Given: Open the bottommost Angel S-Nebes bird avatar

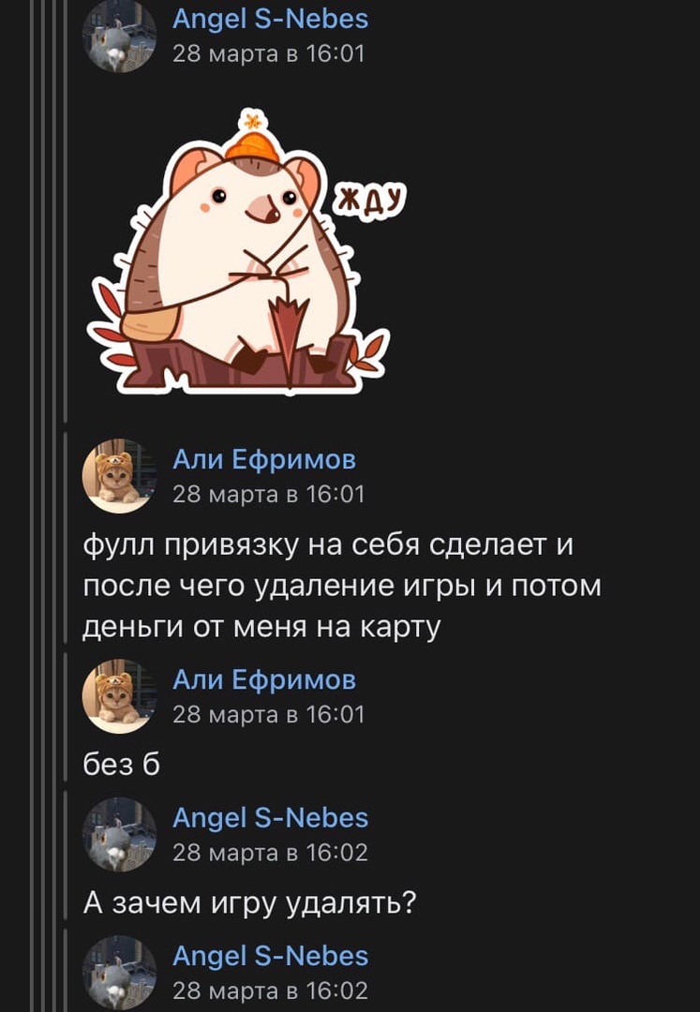Looking at the screenshot, I should 119,973.
